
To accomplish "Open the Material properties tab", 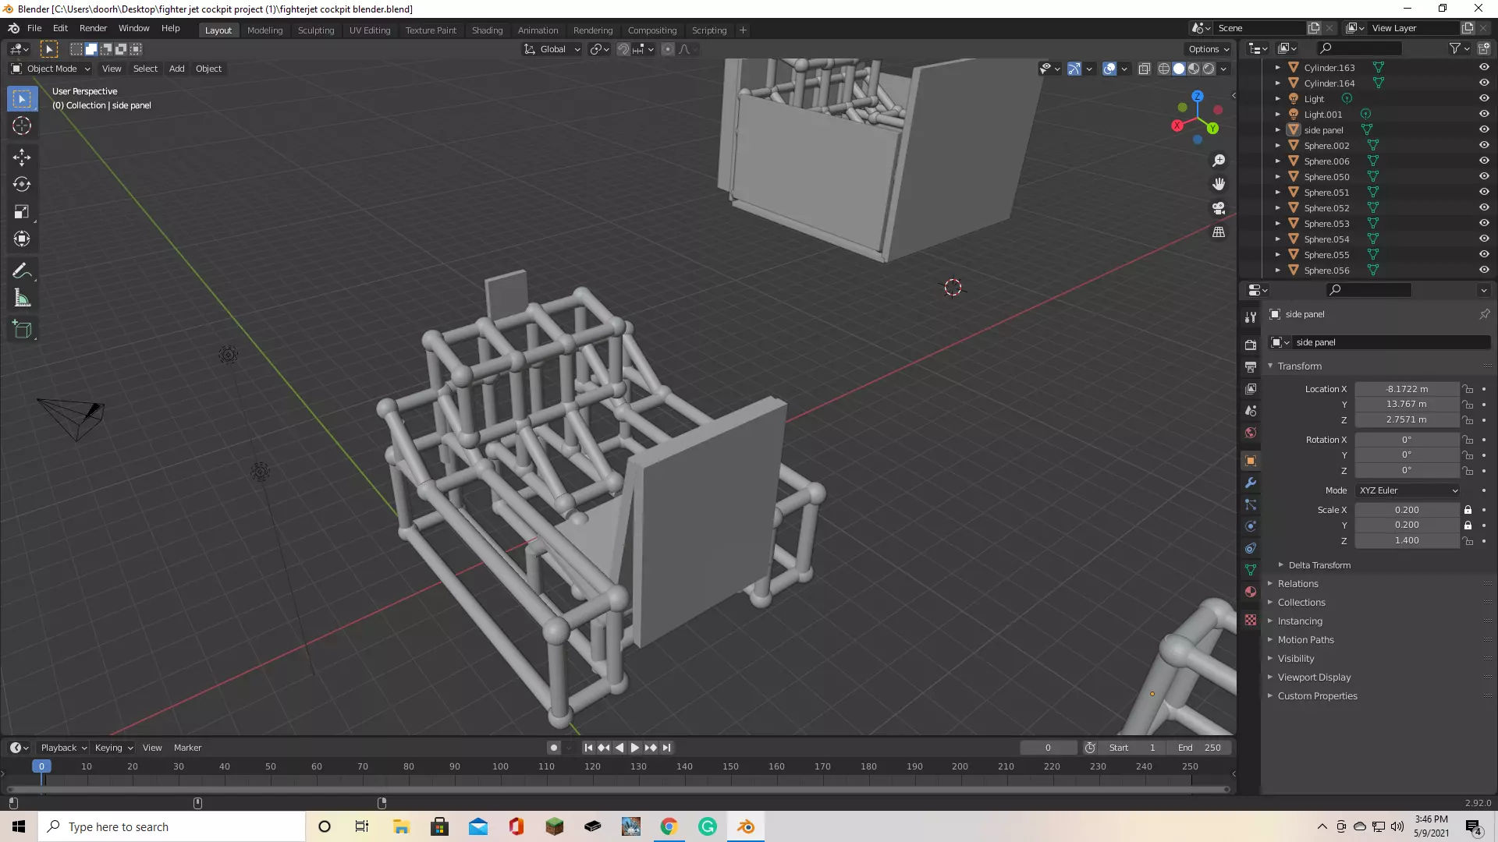I will tap(1251, 592).
